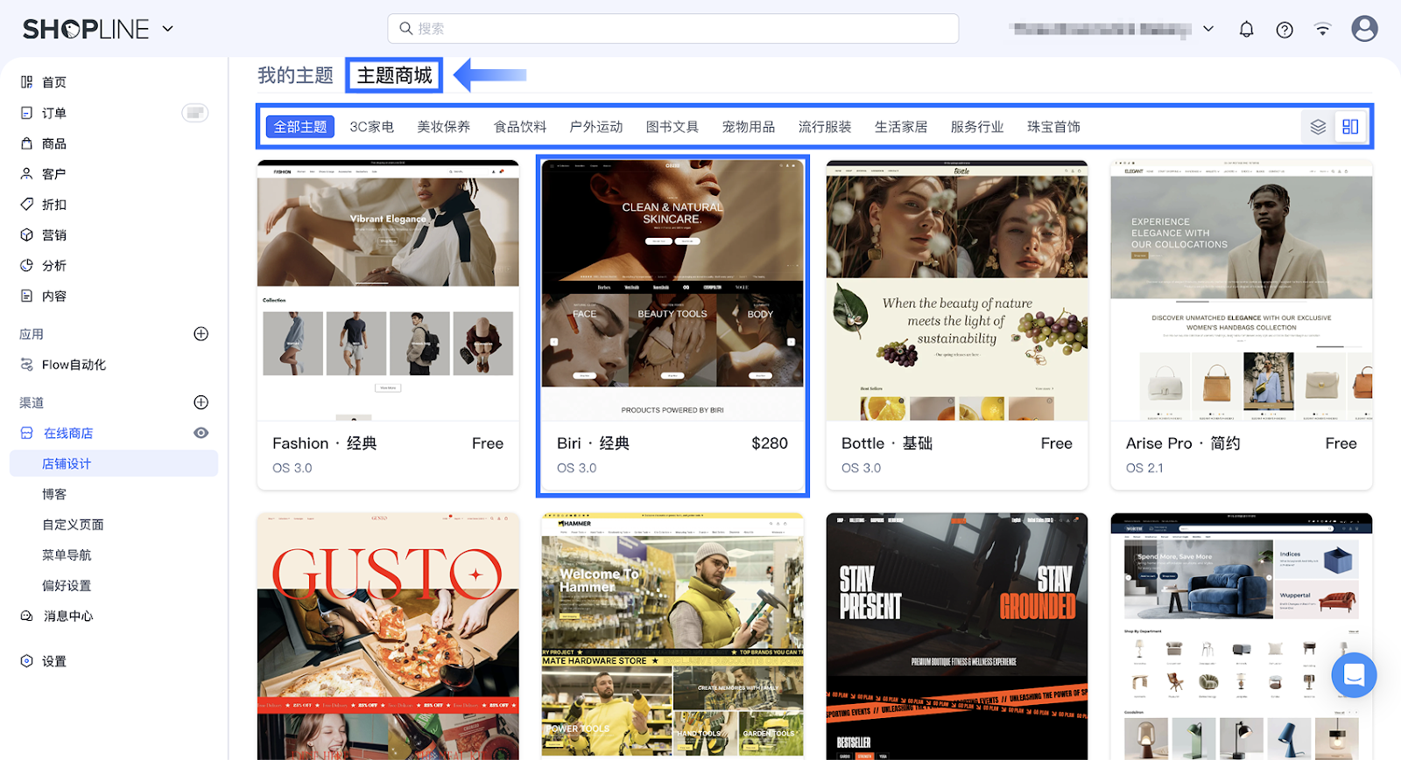Open 菜单导航 sidebar item

[67, 555]
